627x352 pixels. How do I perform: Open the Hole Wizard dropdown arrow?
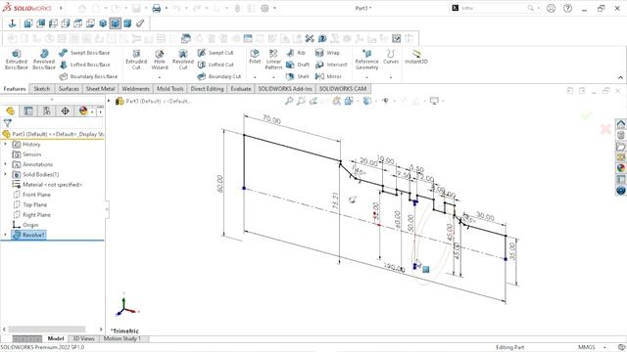159,77
